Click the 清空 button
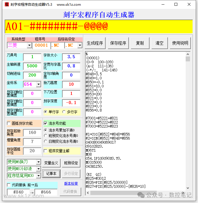 (x=160, y=43)
